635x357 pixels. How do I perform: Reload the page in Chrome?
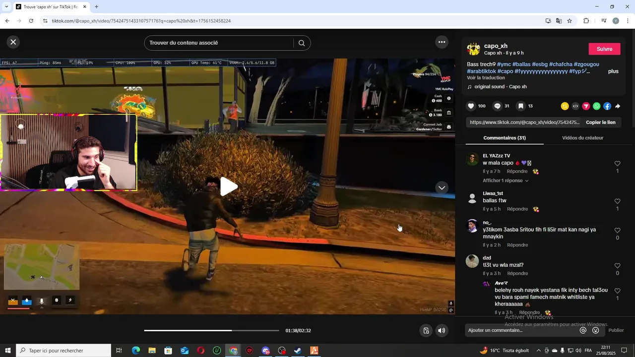31,21
